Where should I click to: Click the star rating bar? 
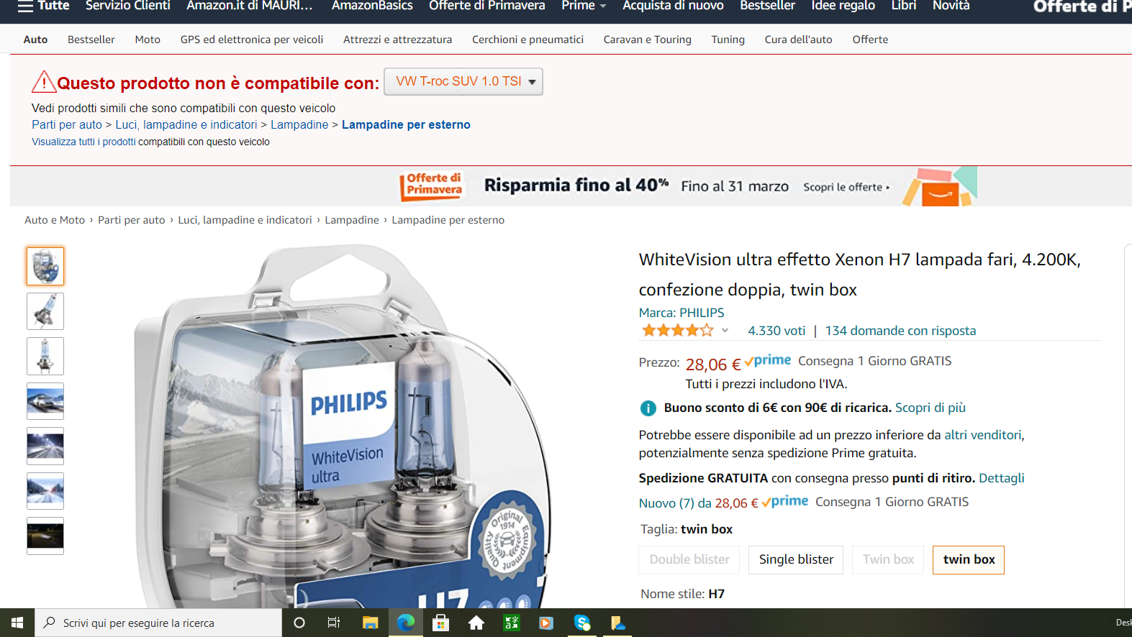[678, 331]
